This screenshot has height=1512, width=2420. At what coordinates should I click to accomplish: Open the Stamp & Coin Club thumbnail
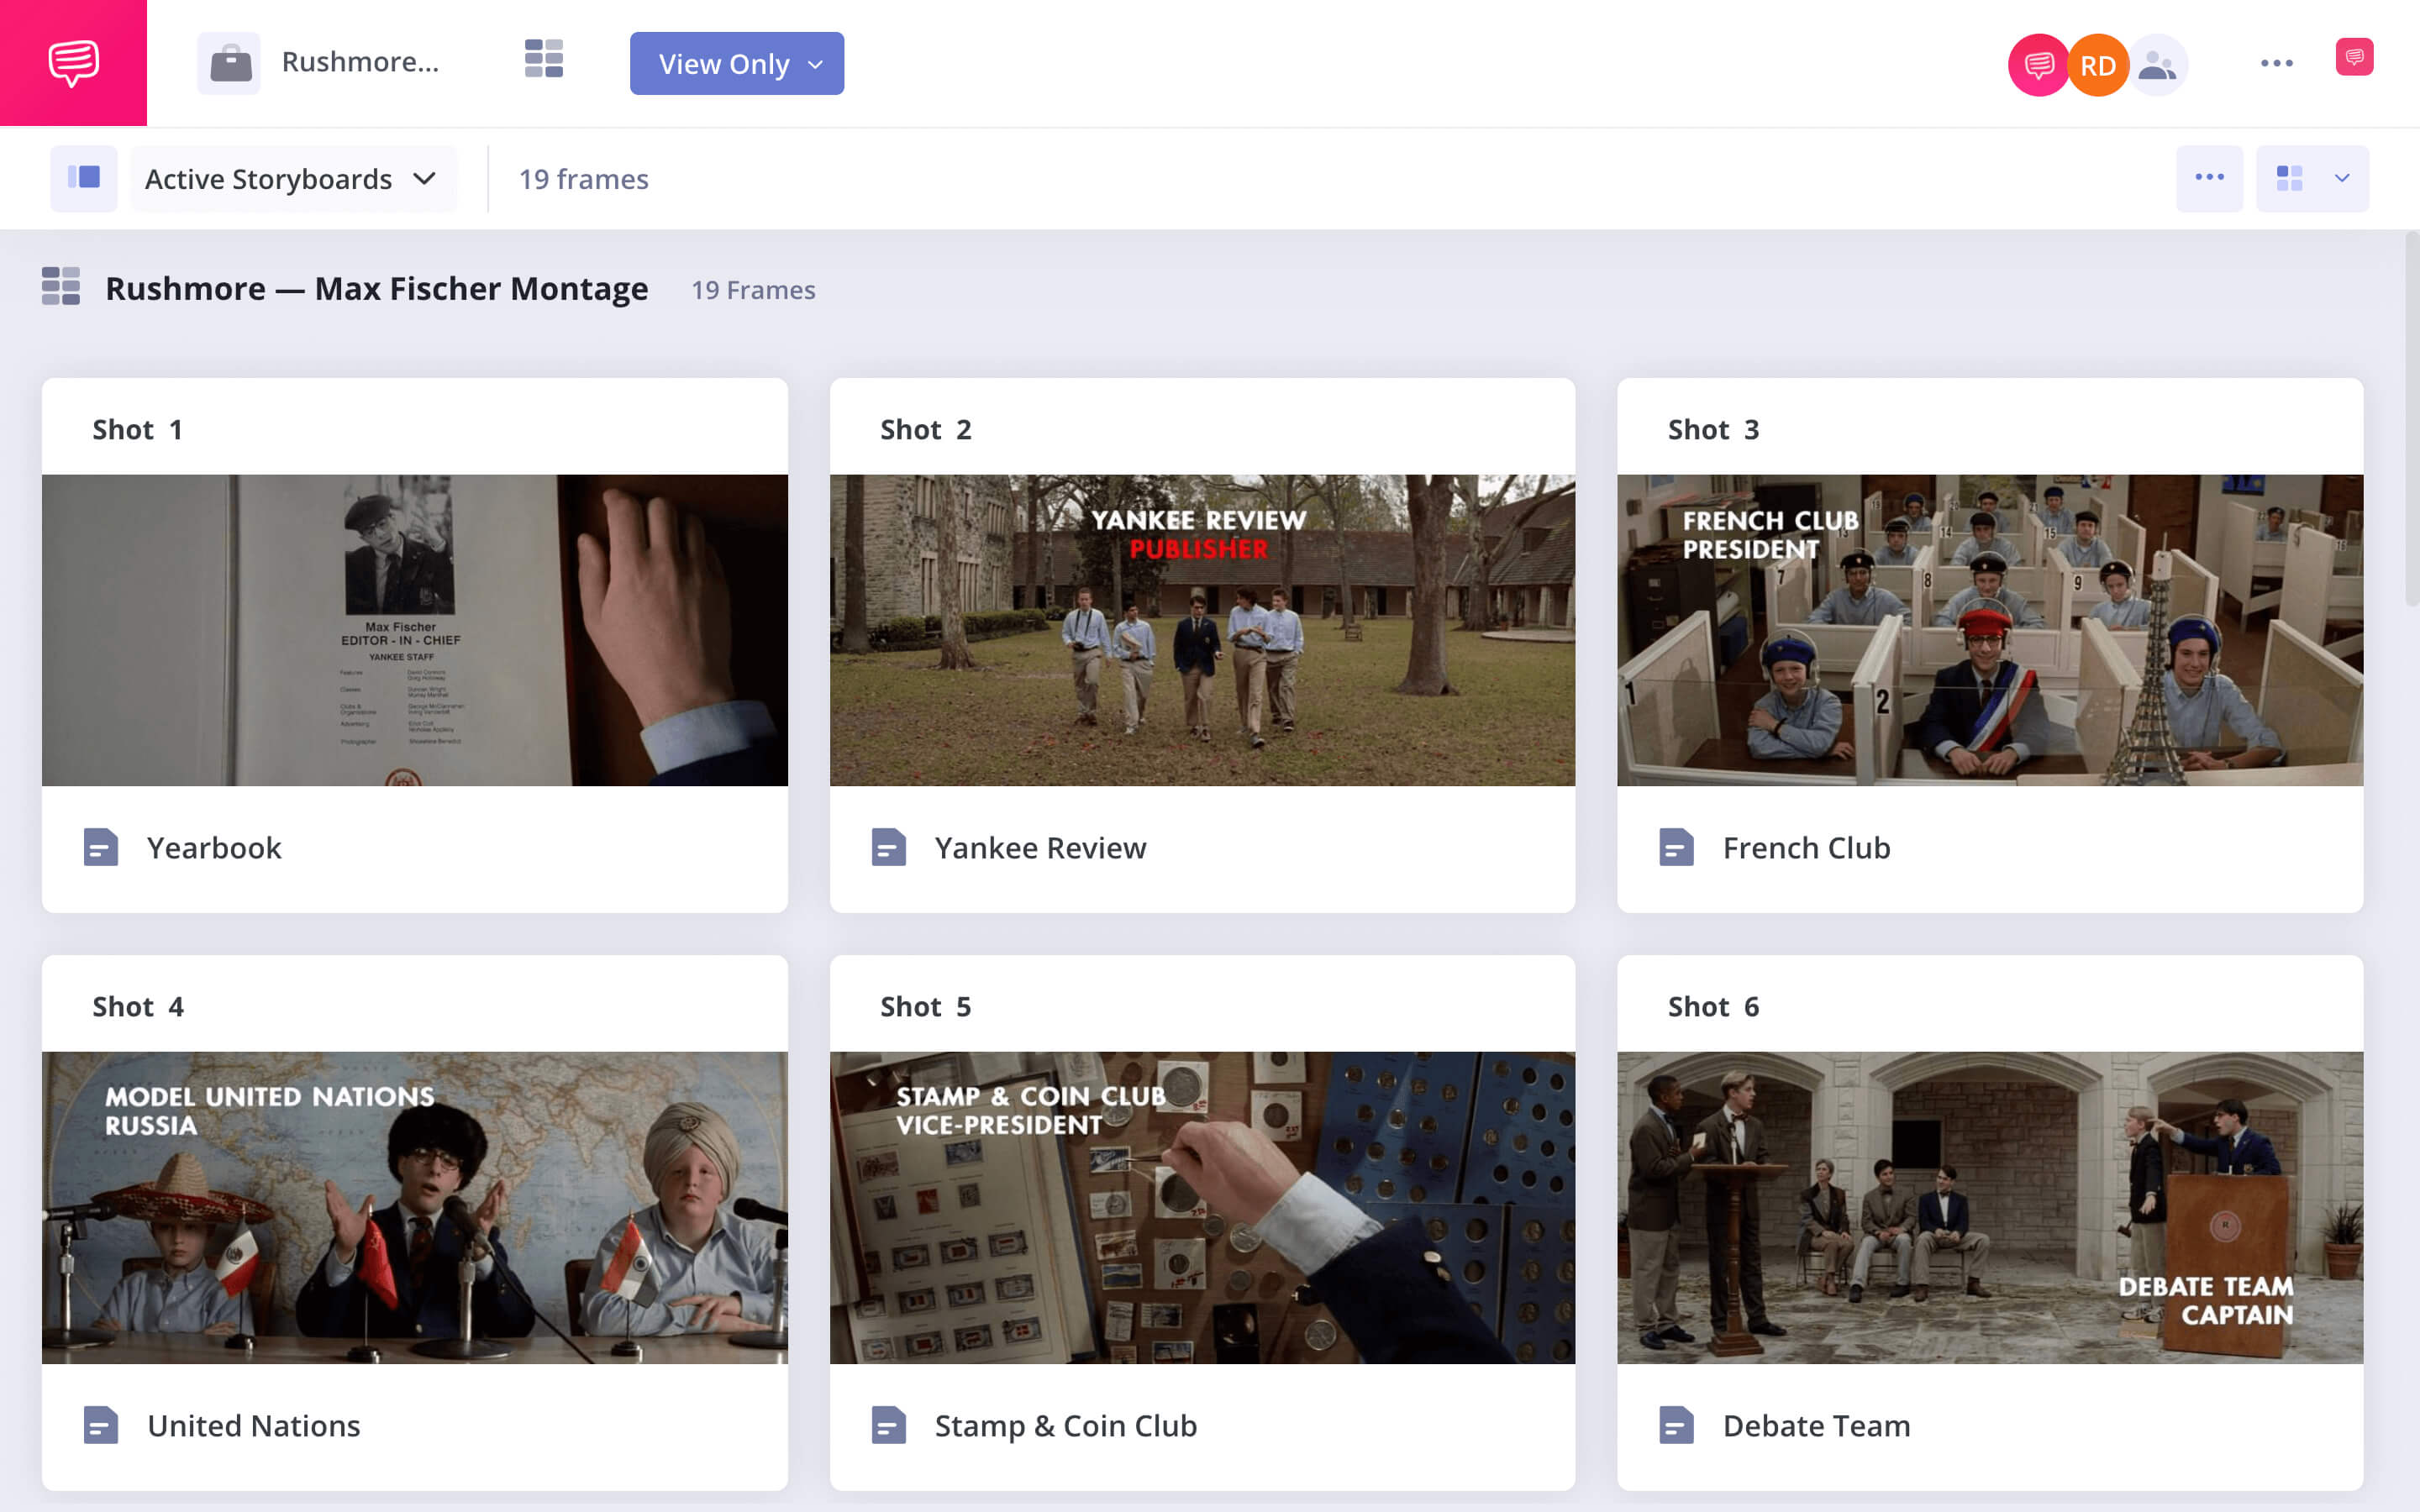(1202, 1208)
